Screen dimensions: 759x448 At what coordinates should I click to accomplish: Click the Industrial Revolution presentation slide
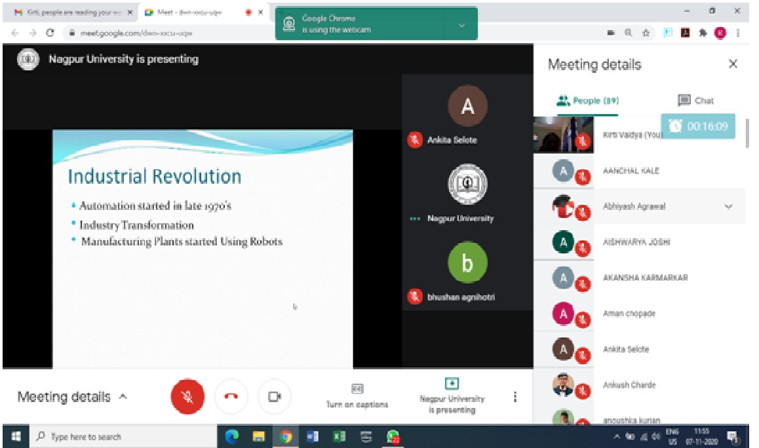[203, 249]
